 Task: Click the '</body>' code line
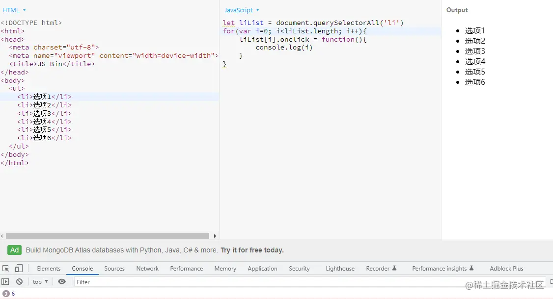tap(14, 154)
